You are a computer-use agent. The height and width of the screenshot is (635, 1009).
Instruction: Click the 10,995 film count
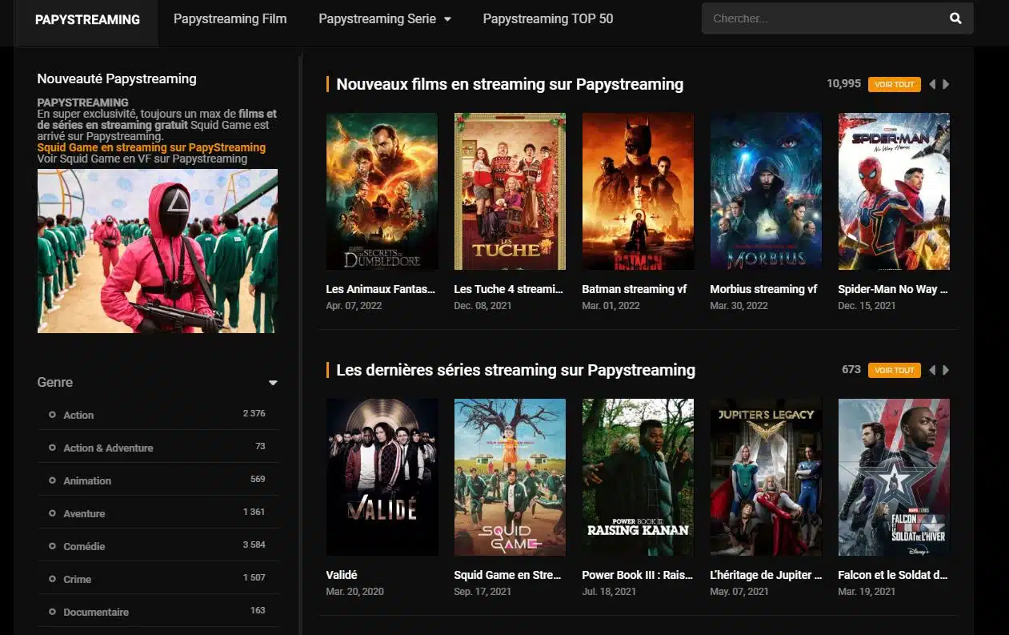(x=843, y=83)
